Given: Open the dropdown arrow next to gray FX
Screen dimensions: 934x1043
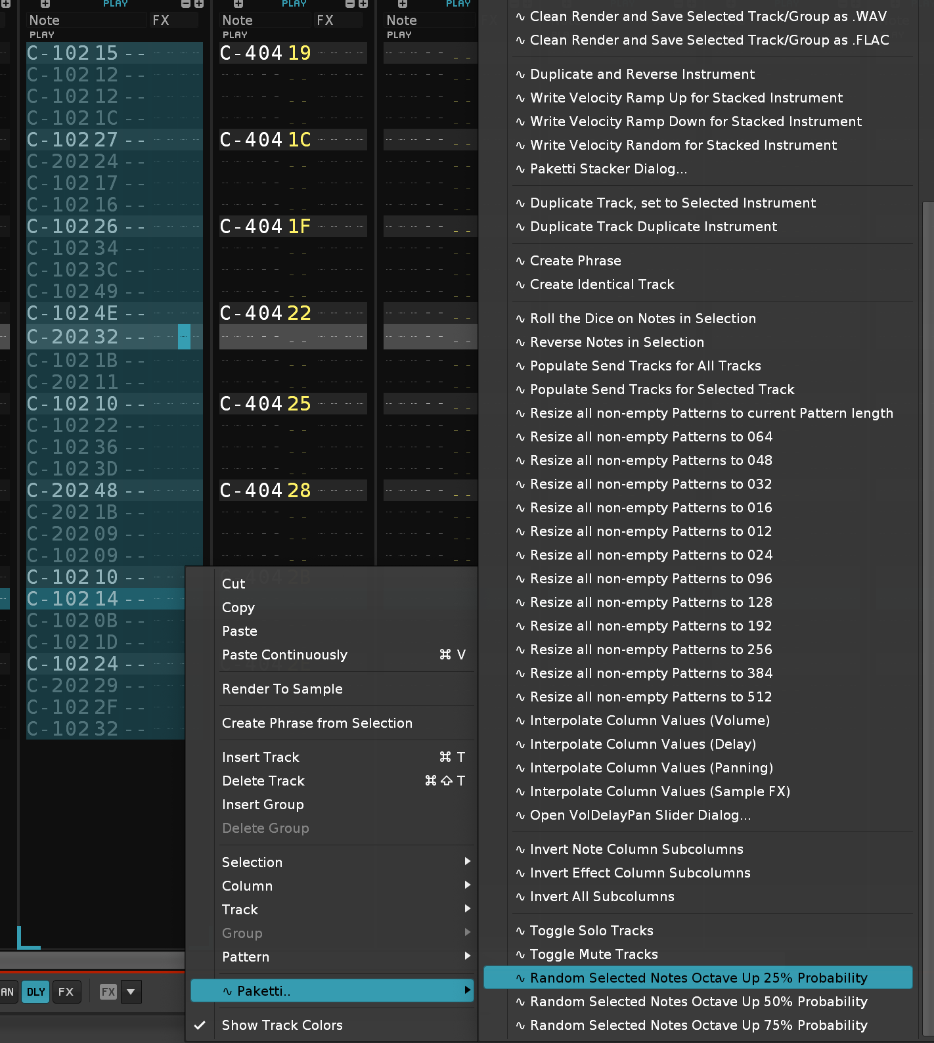Looking at the screenshot, I should click(x=131, y=992).
